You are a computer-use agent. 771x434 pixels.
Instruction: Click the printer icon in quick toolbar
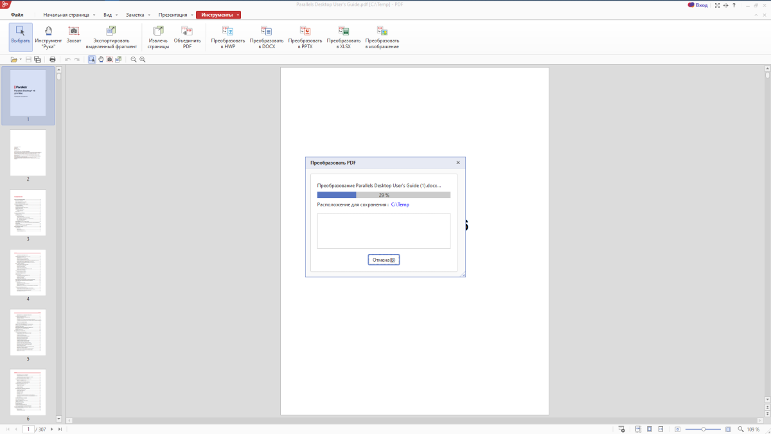(53, 59)
